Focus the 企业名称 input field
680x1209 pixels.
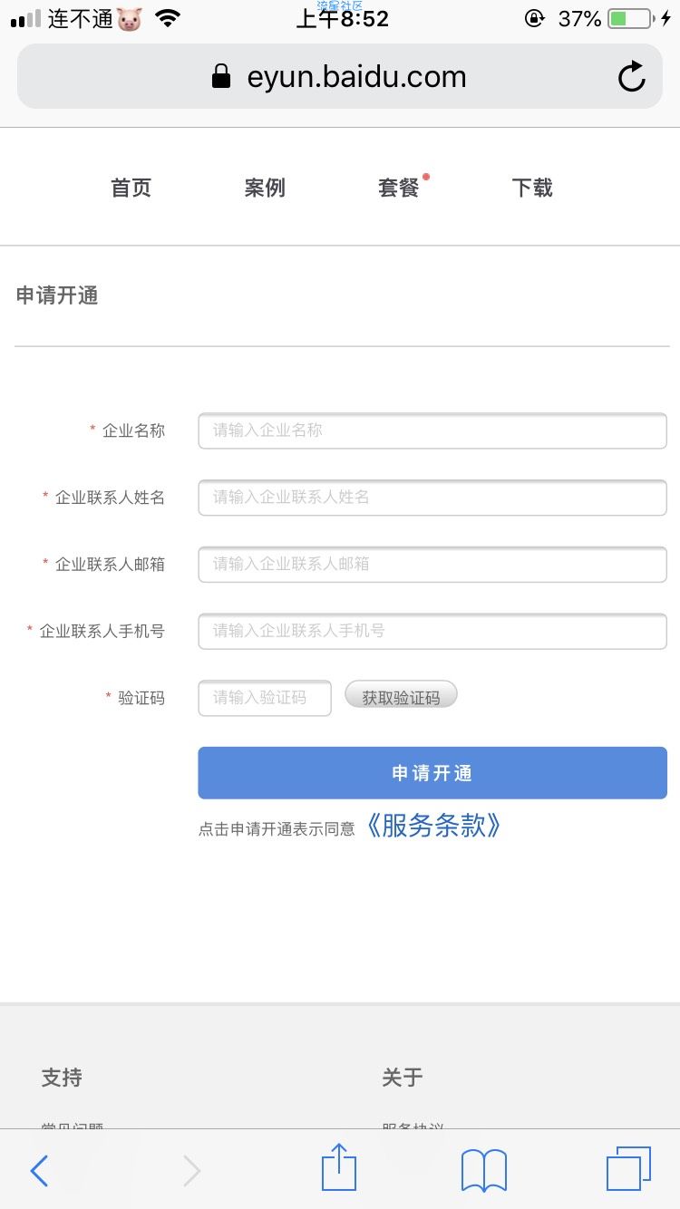pyautogui.click(x=432, y=430)
